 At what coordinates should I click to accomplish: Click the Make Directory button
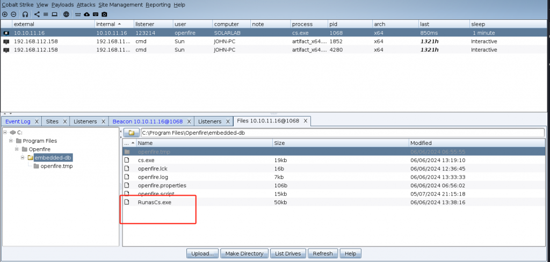click(x=244, y=253)
